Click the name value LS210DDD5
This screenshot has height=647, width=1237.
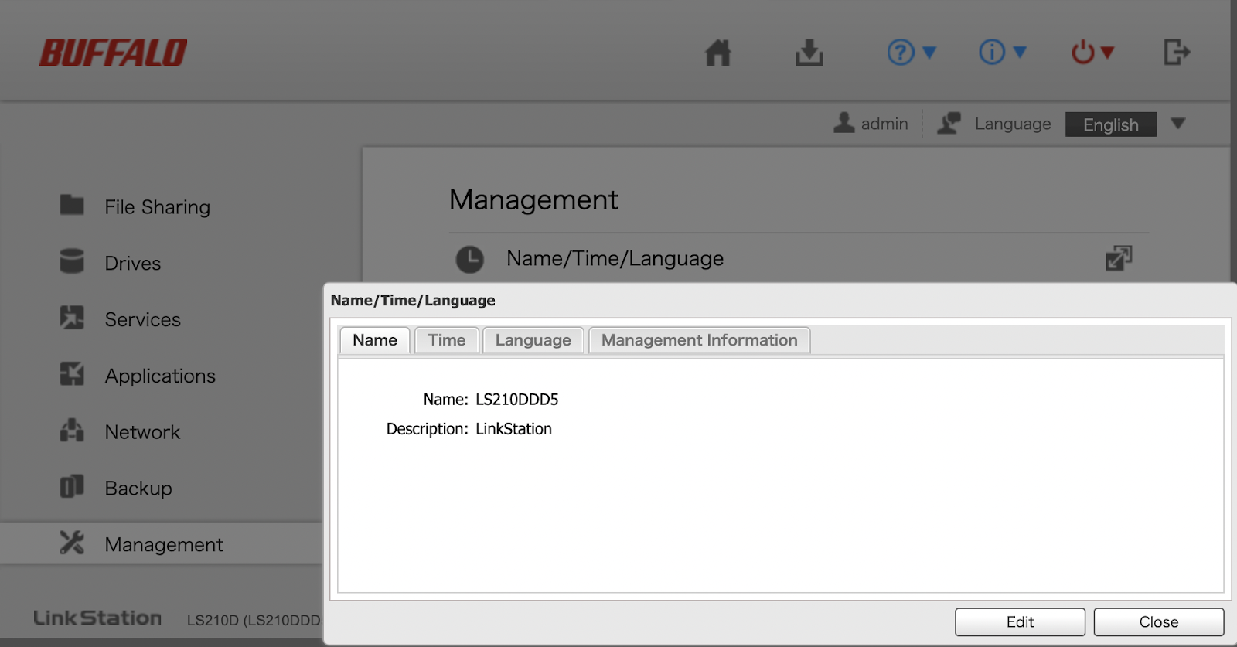[x=517, y=400]
